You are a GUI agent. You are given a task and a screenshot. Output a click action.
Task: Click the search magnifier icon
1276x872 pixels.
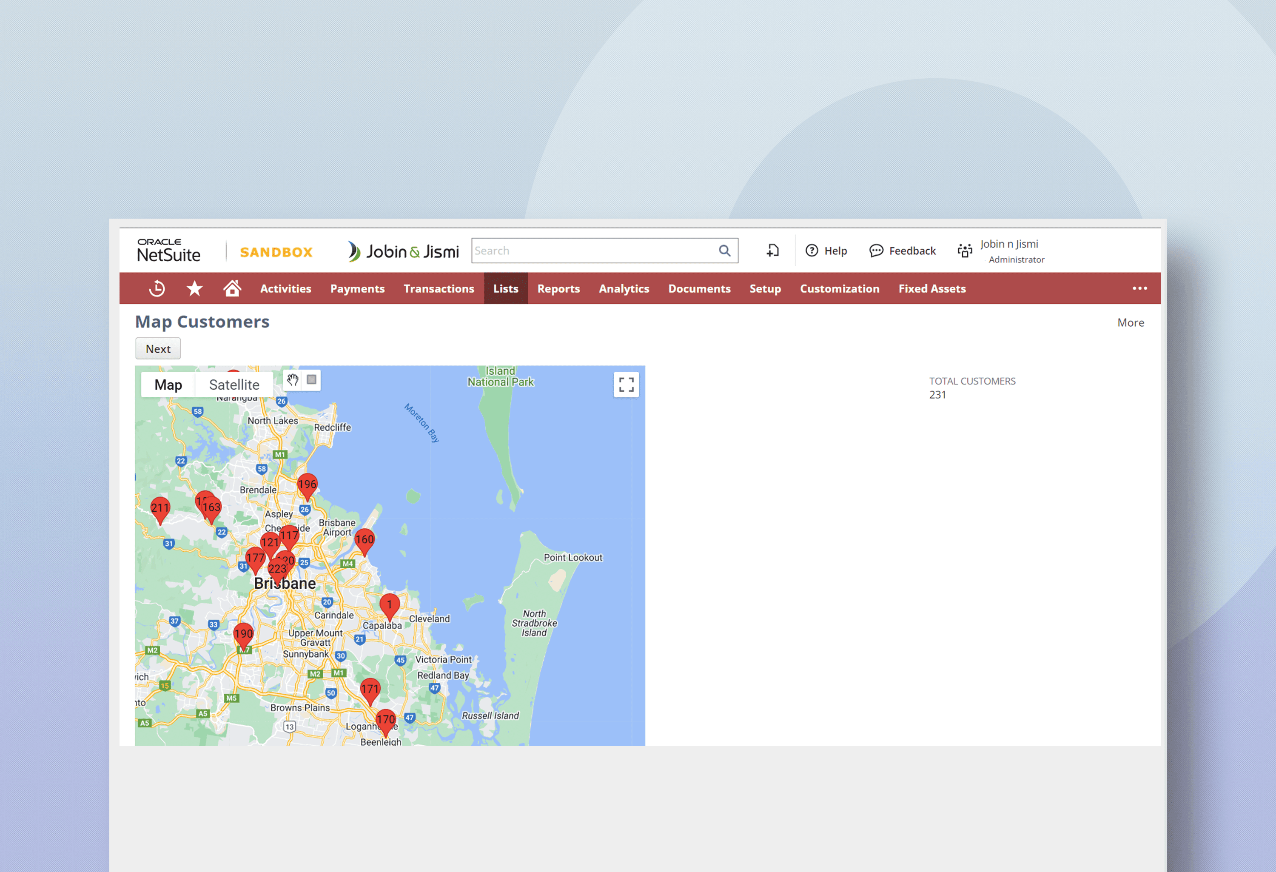click(x=724, y=251)
